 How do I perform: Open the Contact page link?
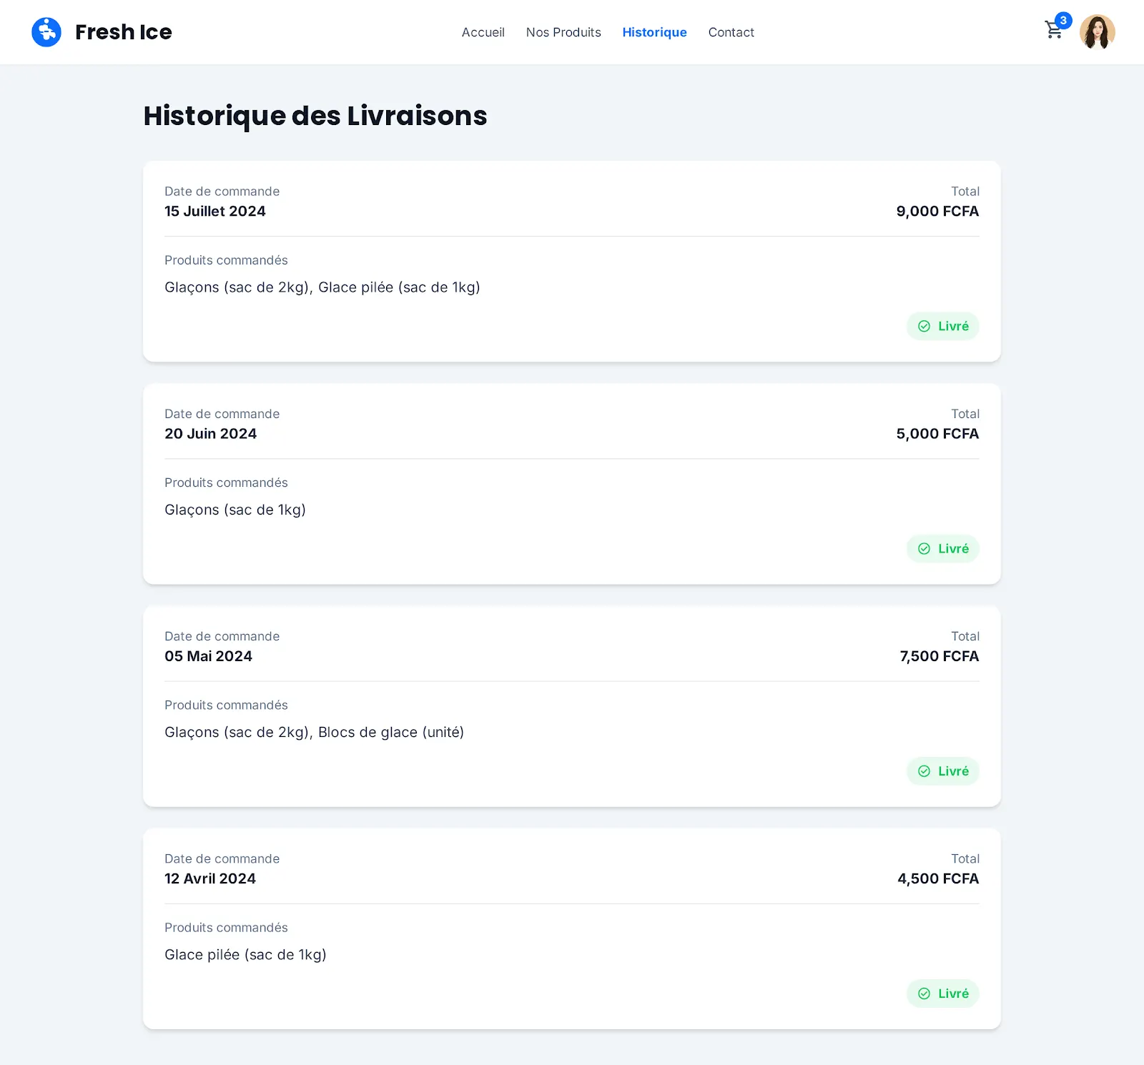[x=731, y=32]
